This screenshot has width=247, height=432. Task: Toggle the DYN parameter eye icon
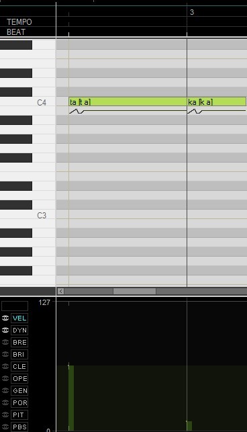click(5, 330)
